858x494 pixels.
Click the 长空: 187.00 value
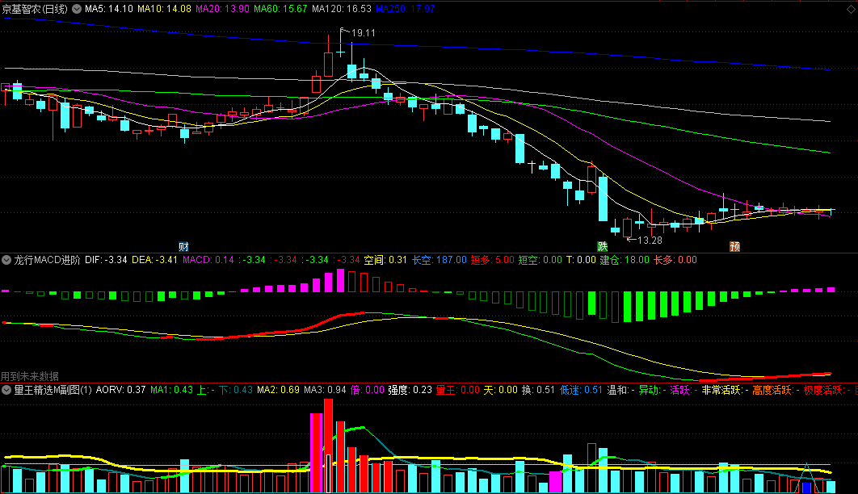tap(439, 260)
